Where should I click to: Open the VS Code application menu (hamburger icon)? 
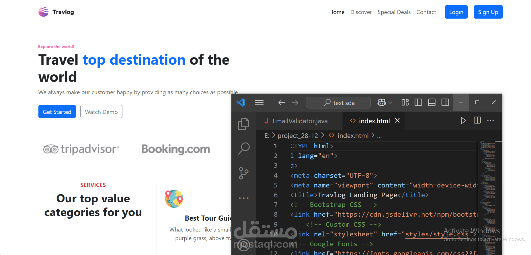(259, 102)
